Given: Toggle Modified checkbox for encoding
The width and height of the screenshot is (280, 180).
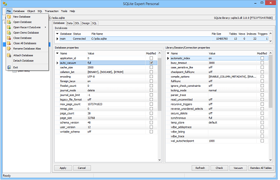Looking at the screenshot, I should 151,77.
